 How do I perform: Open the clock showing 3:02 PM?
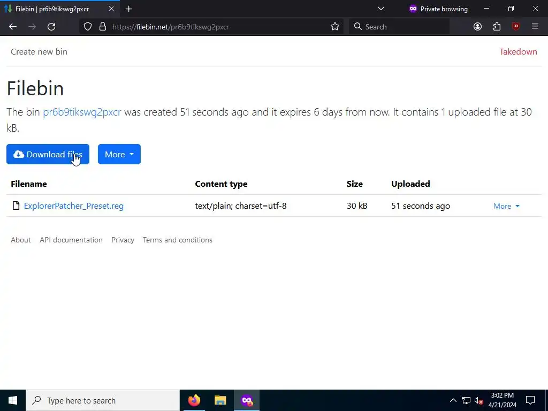pos(502,400)
